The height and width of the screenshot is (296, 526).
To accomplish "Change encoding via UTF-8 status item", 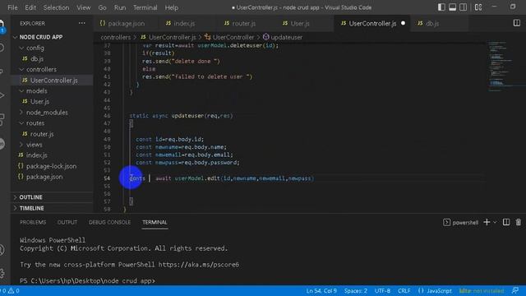I will tap(382, 291).
